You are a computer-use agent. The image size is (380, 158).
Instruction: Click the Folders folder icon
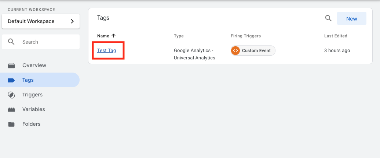point(11,124)
